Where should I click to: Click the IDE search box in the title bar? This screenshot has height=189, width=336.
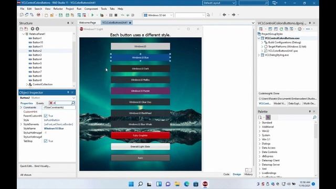(x=254, y=3)
